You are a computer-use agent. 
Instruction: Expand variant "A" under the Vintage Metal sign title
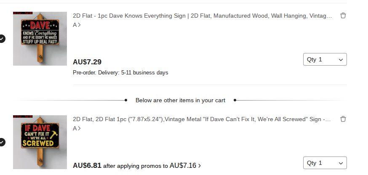pyautogui.click(x=77, y=128)
